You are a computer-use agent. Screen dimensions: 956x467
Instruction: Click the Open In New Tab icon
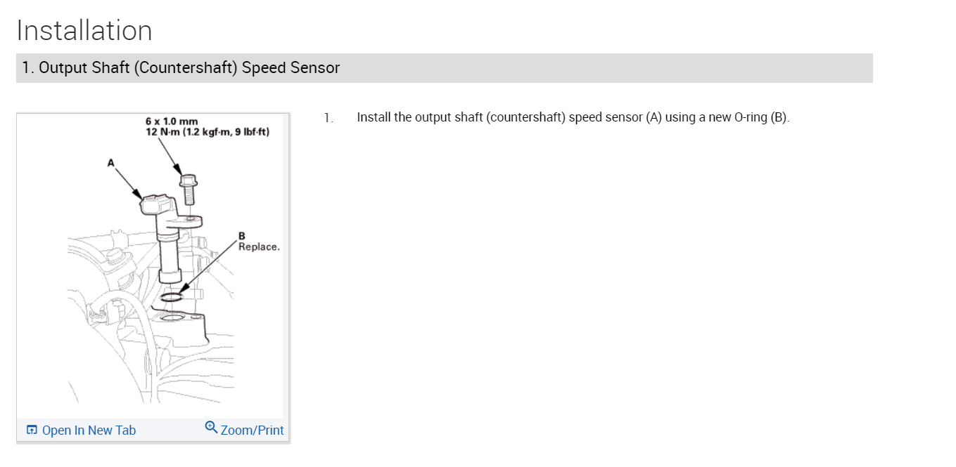pos(32,430)
